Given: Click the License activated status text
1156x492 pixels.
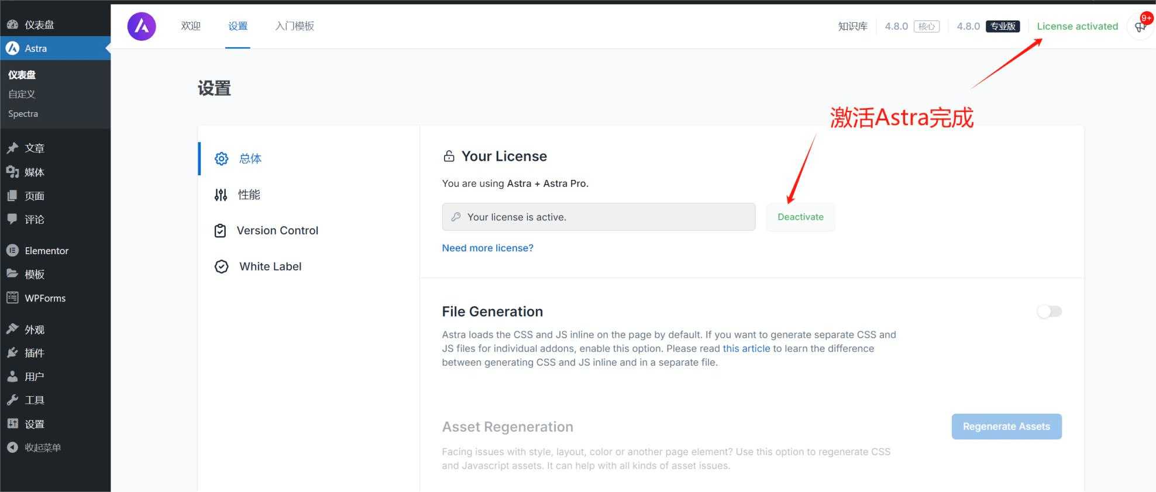Looking at the screenshot, I should (1077, 26).
